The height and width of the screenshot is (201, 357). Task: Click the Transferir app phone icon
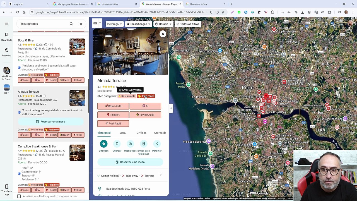click(x=7, y=186)
